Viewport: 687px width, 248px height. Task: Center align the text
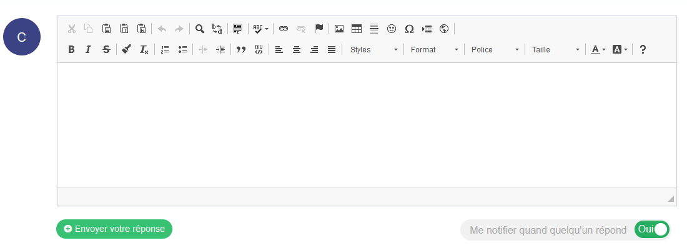tap(297, 49)
